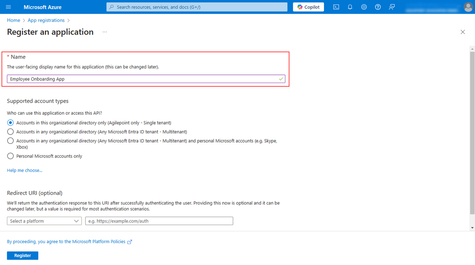Close the Register an application pane

[463, 32]
